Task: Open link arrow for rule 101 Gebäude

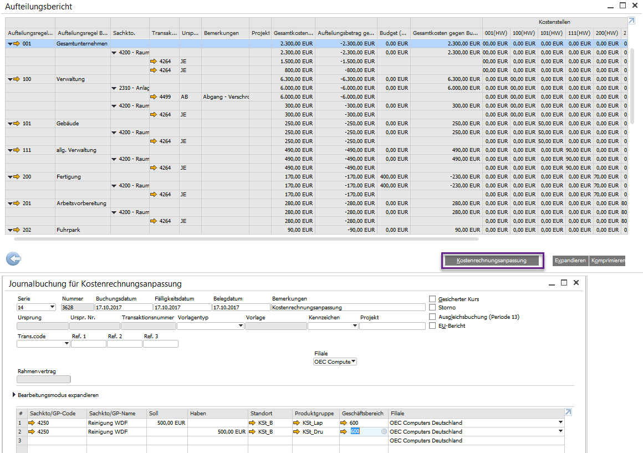Action: pos(17,124)
